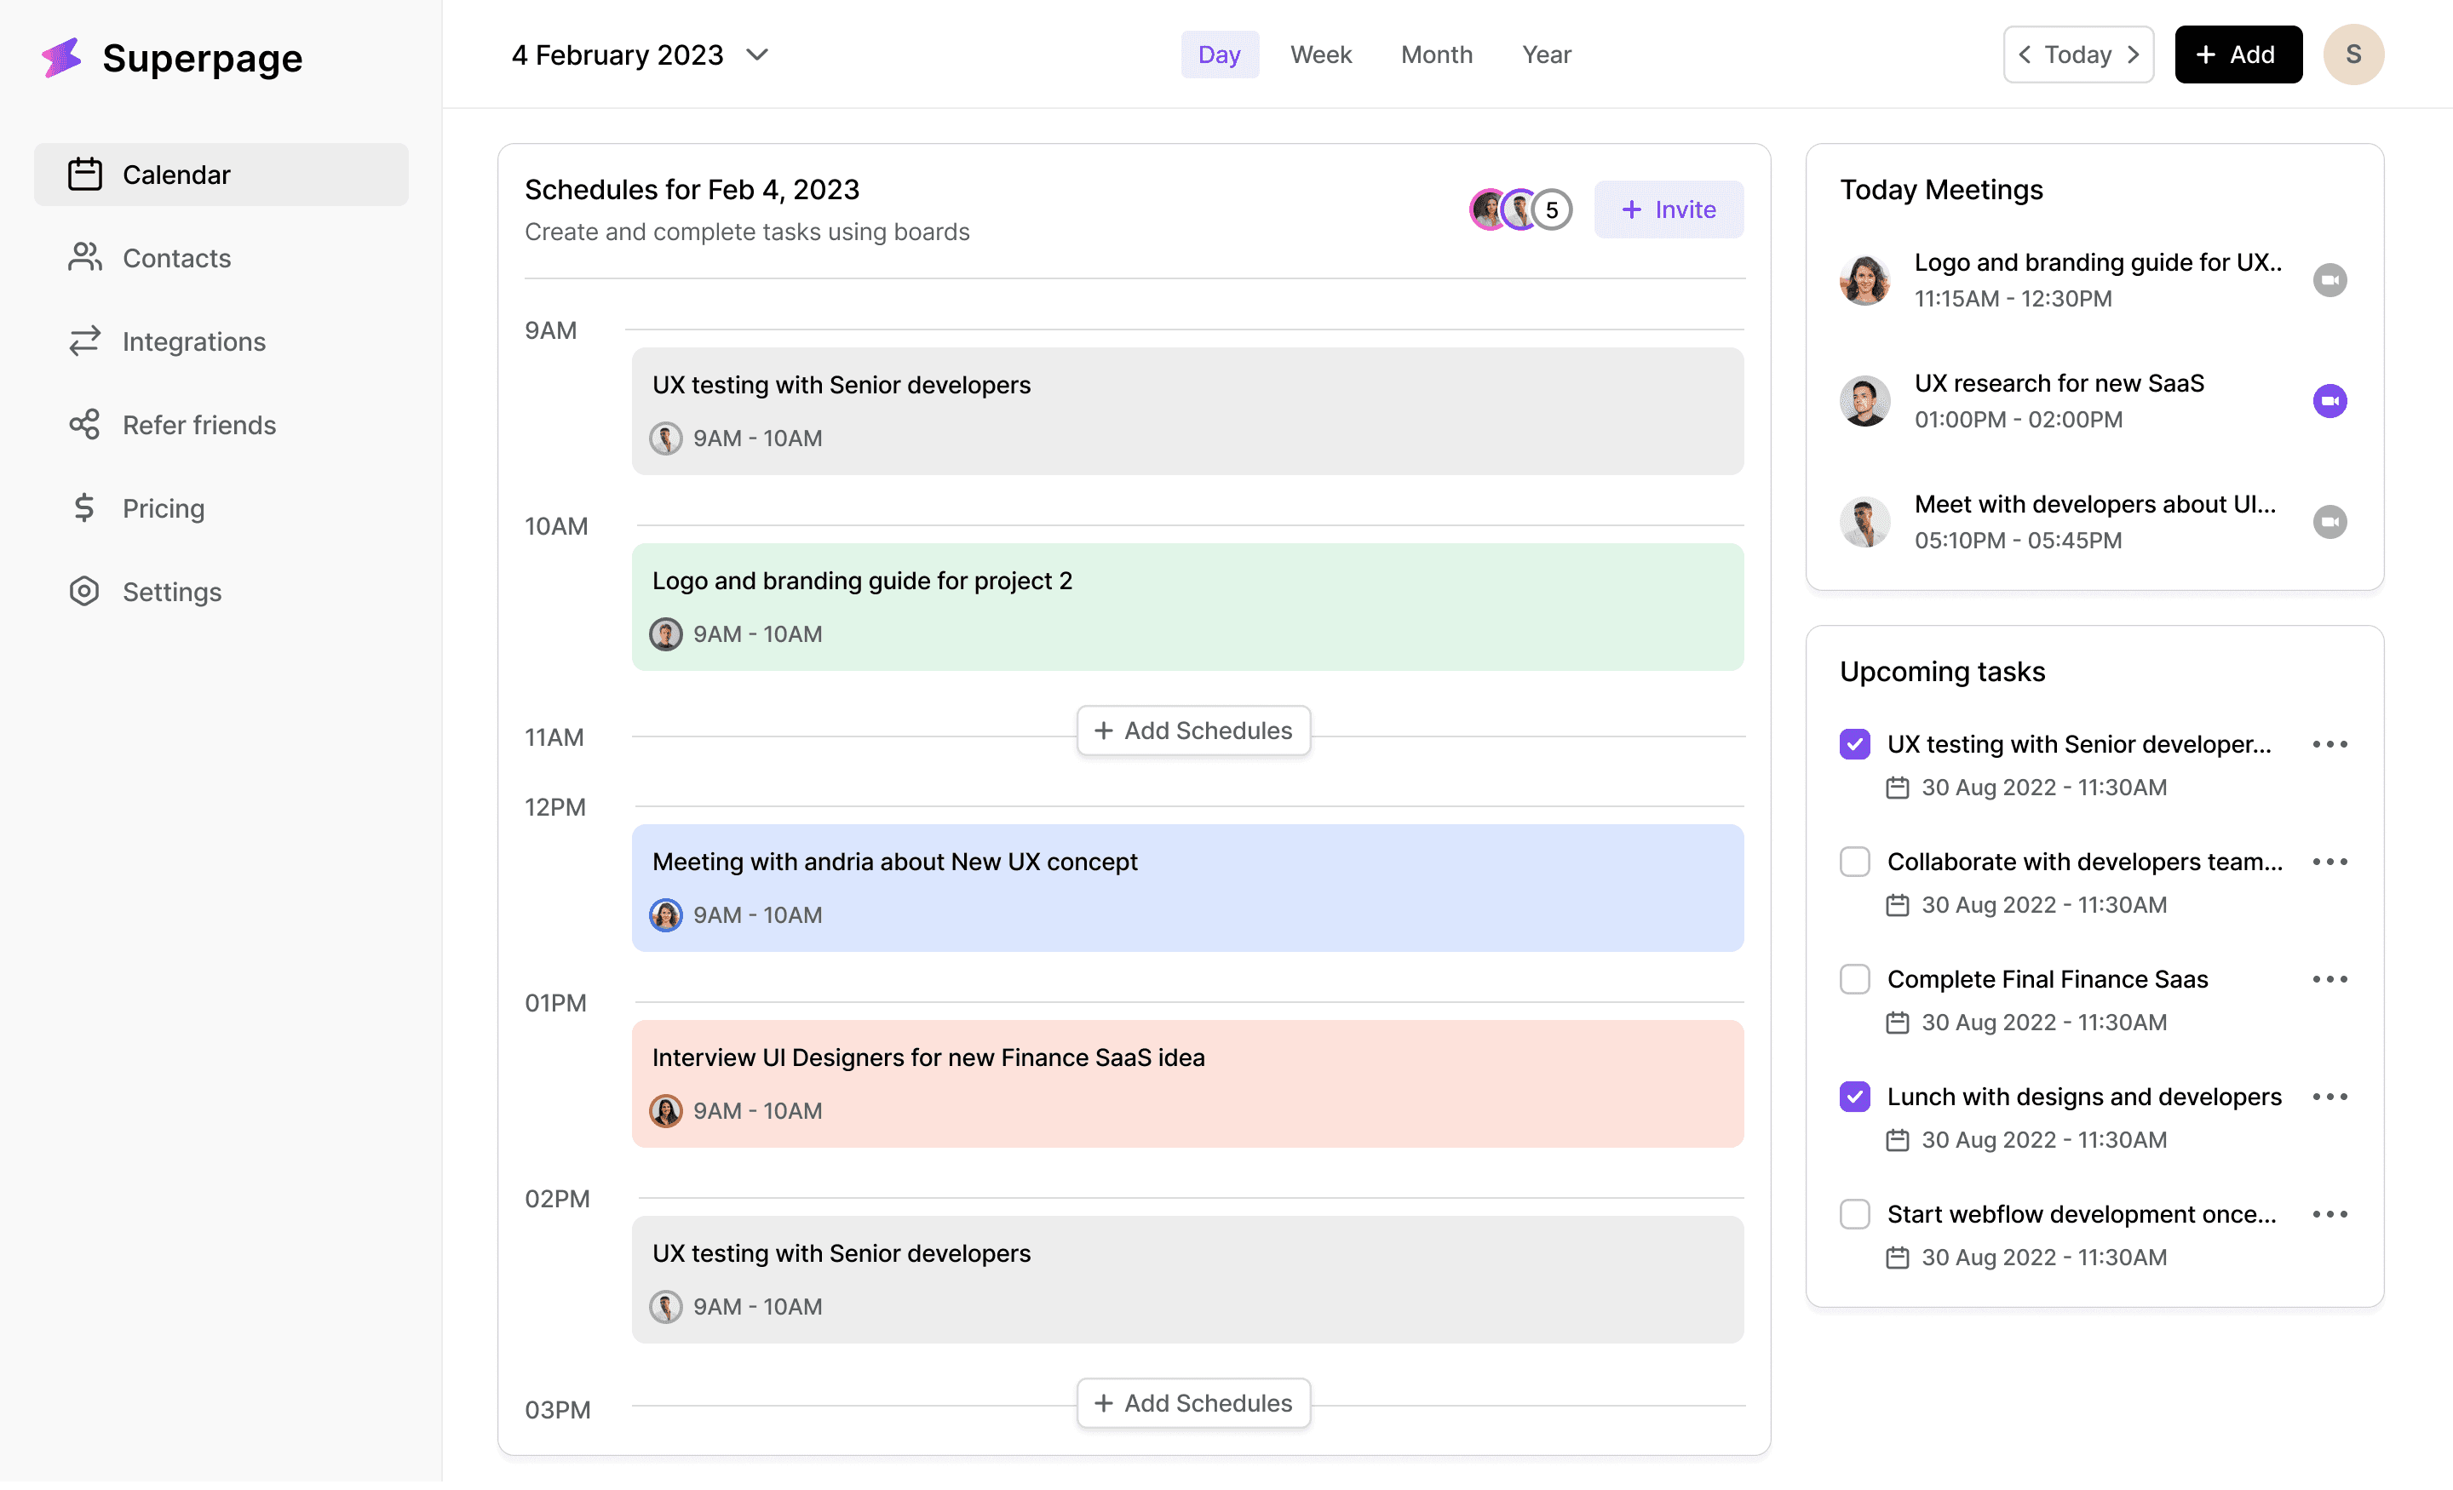Screen dimensions: 2453x1490
Task: Open the Add Schedules option at 11AM
Action: pos(1193,728)
